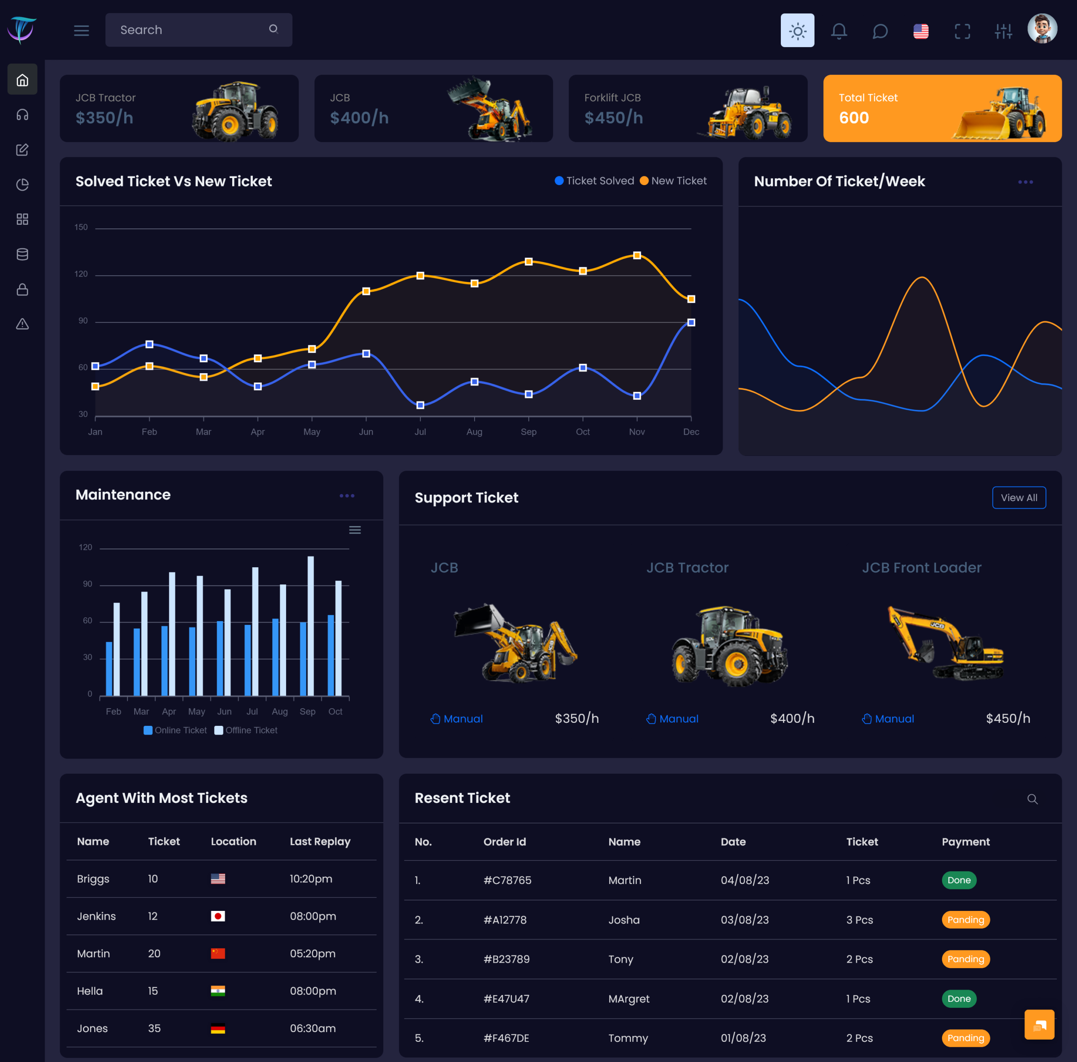Open the headphones support sidebar icon

[22, 115]
